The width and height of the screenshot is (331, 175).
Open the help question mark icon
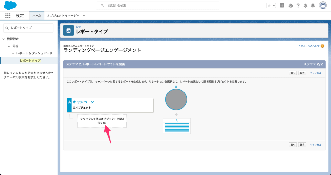pyautogui.click(x=298, y=6)
